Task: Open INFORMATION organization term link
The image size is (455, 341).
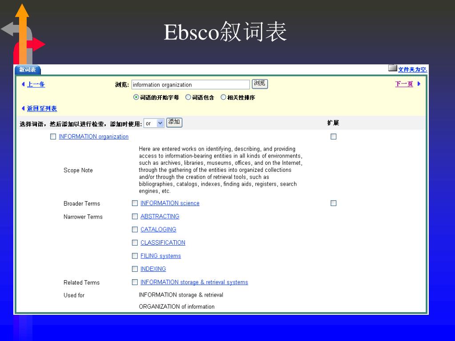Action: click(93, 137)
